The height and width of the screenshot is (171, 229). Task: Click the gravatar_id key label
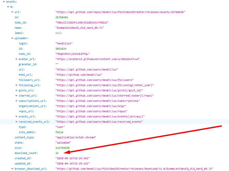pyautogui.click(x=28, y=64)
